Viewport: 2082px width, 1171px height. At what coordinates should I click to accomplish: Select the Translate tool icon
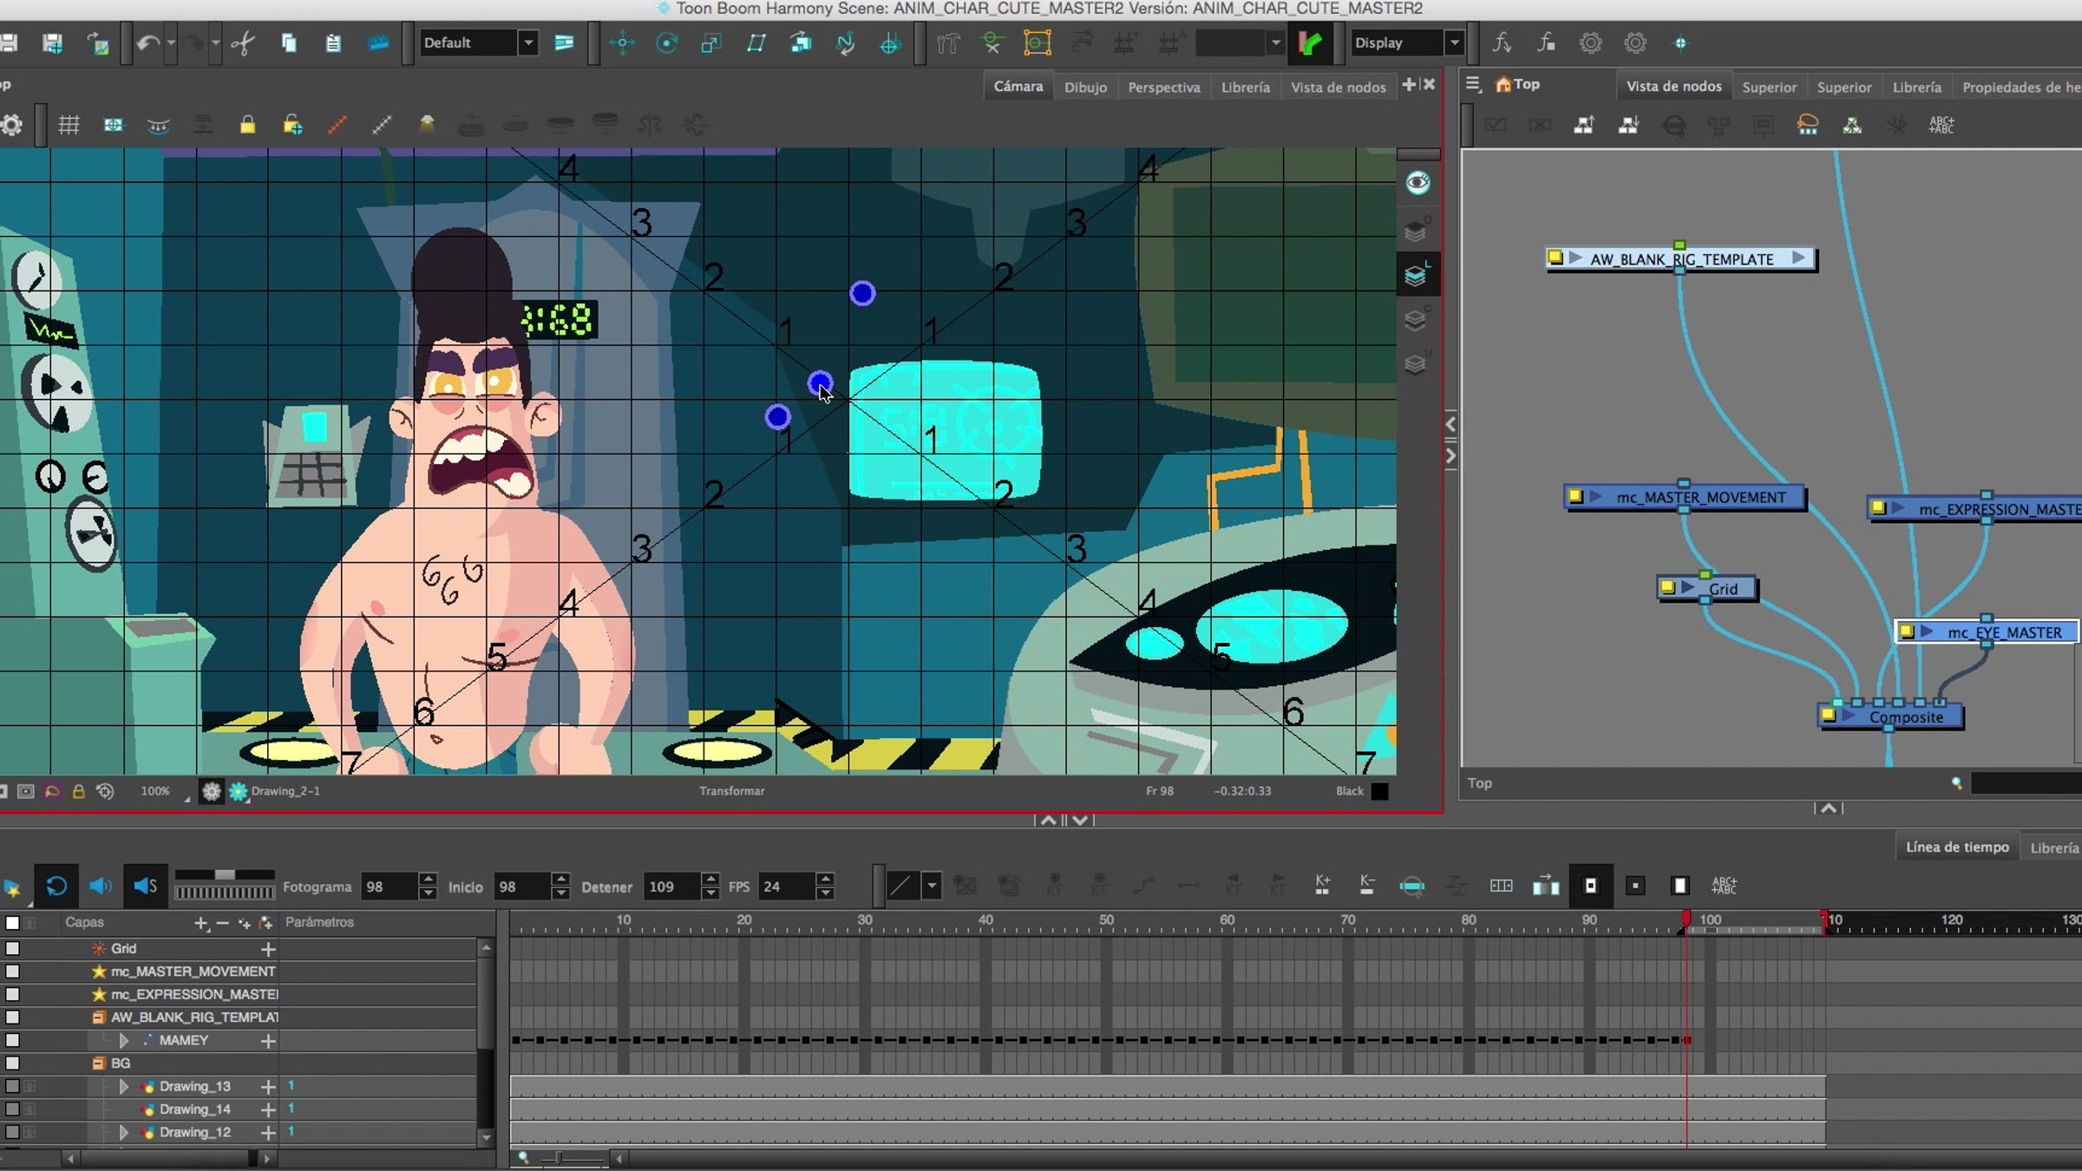point(622,43)
